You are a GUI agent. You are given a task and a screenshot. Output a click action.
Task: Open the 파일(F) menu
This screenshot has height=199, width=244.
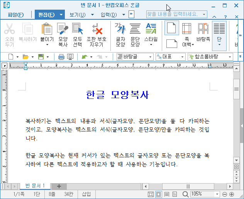(16, 15)
